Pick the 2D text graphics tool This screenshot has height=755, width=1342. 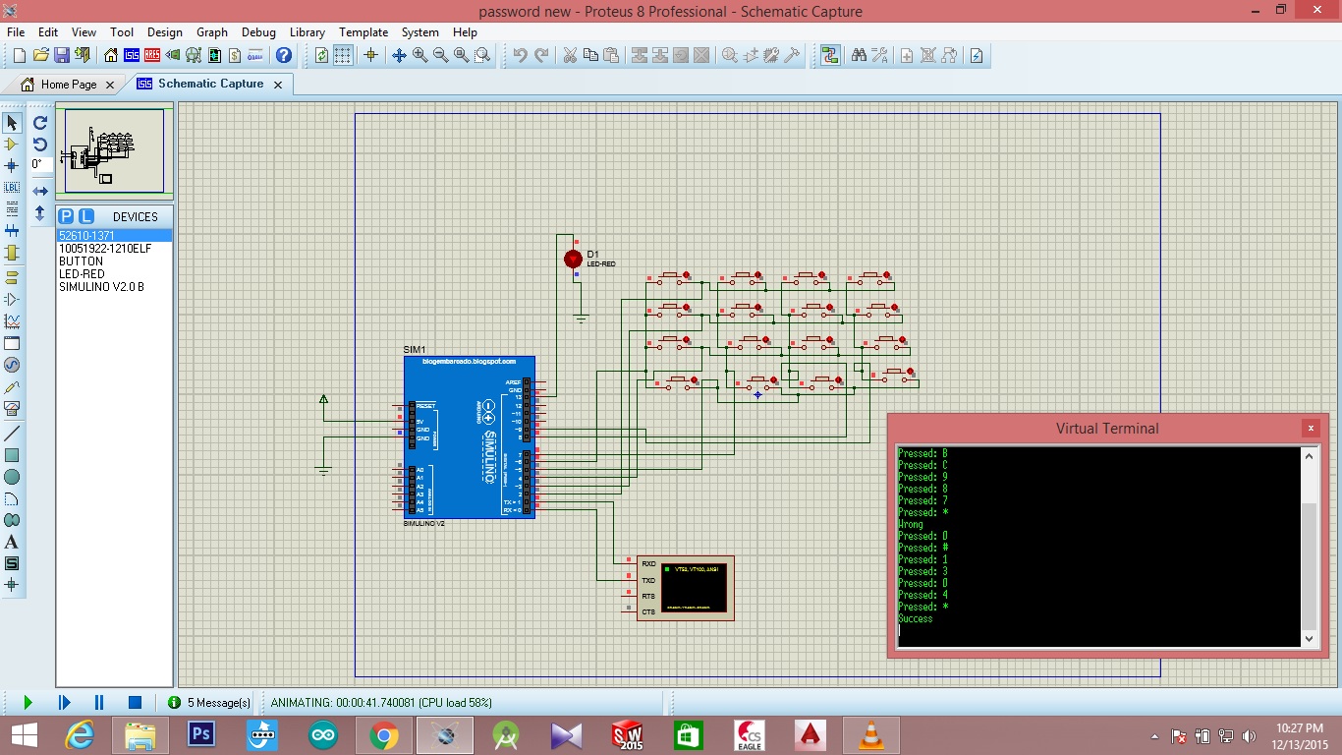[x=12, y=542]
